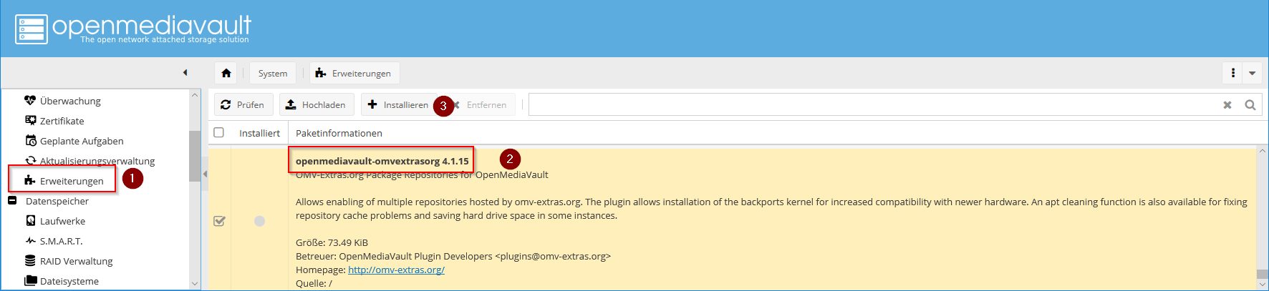Open Überwachung in the sidebar
The image size is (1269, 291).
(70, 101)
